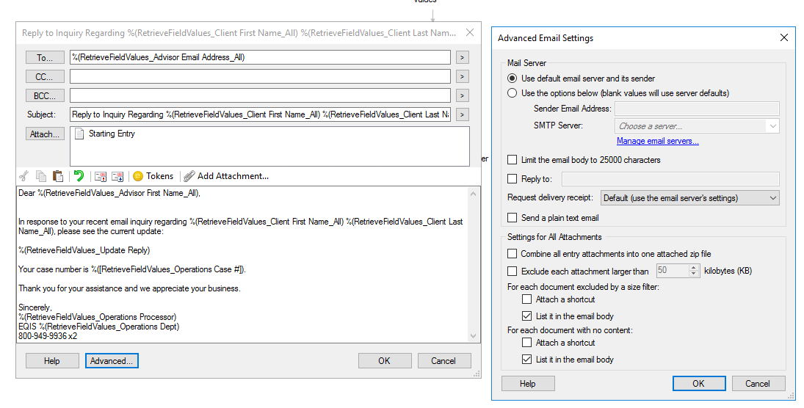
Task: Expand the SMTP Server dropdown
Action: click(x=772, y=126)
